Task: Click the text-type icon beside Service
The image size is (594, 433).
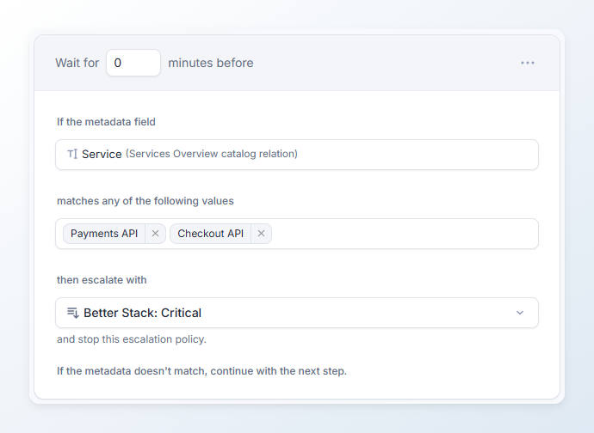Action: point(72,155)
